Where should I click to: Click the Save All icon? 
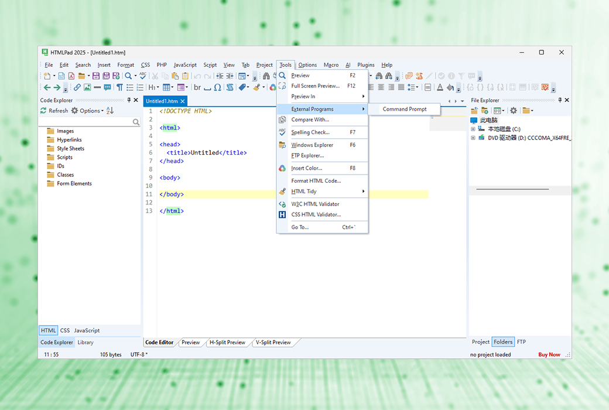106,76
